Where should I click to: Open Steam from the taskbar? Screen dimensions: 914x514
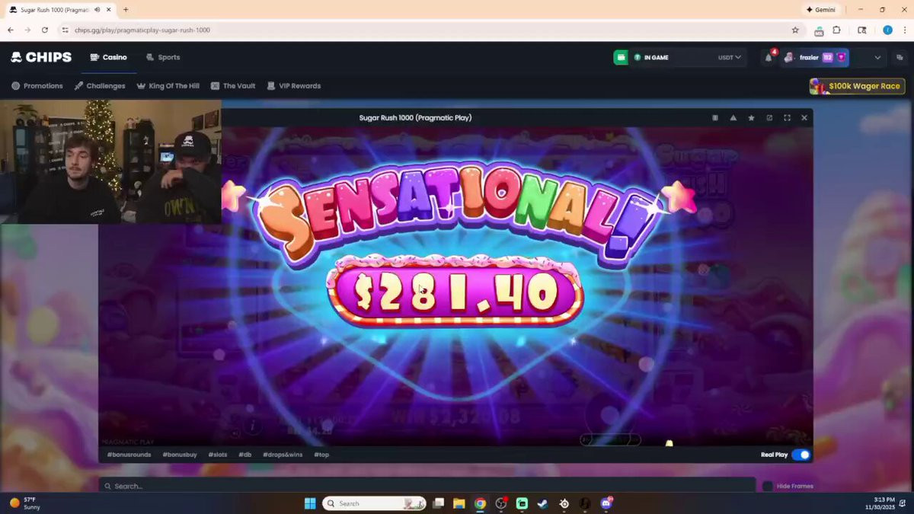[x=542, y=503]
